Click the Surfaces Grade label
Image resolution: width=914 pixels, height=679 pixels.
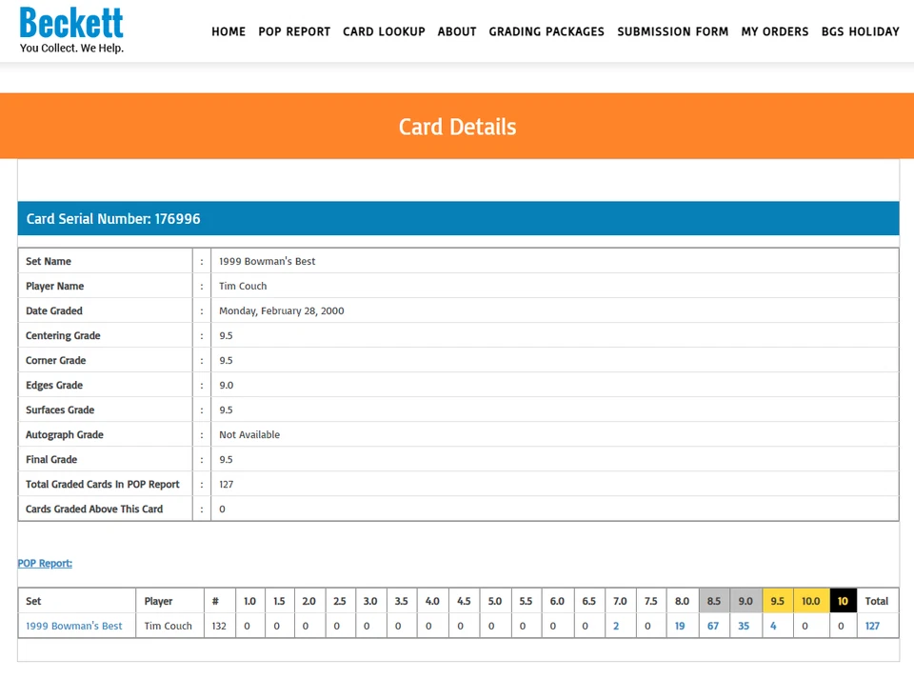60,410
